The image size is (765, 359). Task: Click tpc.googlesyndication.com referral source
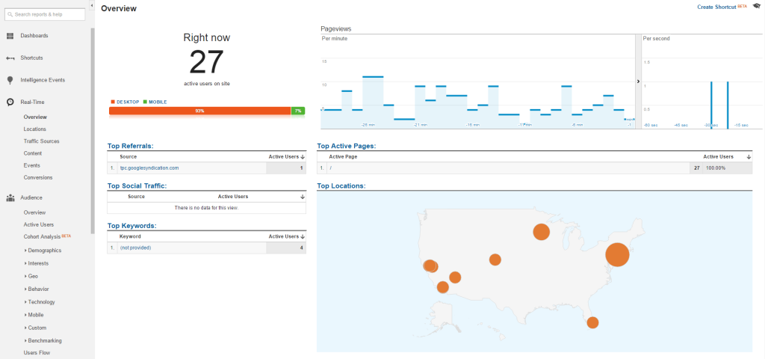click(x=149, y=168)
